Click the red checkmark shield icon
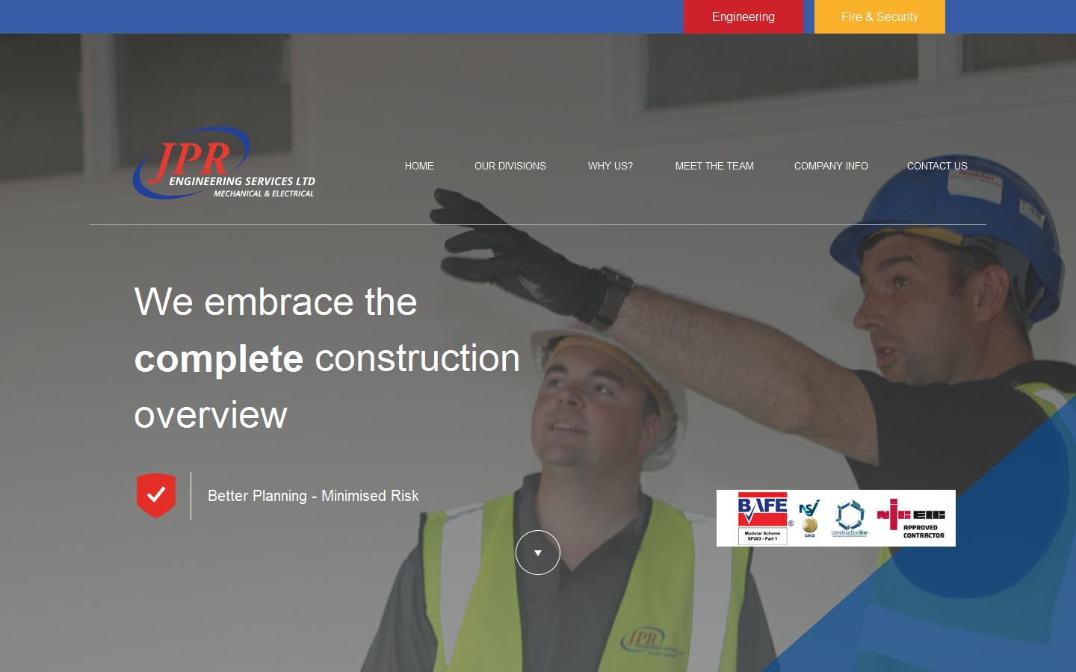Viewport: 1076px width, 672px height. [155, 494]
